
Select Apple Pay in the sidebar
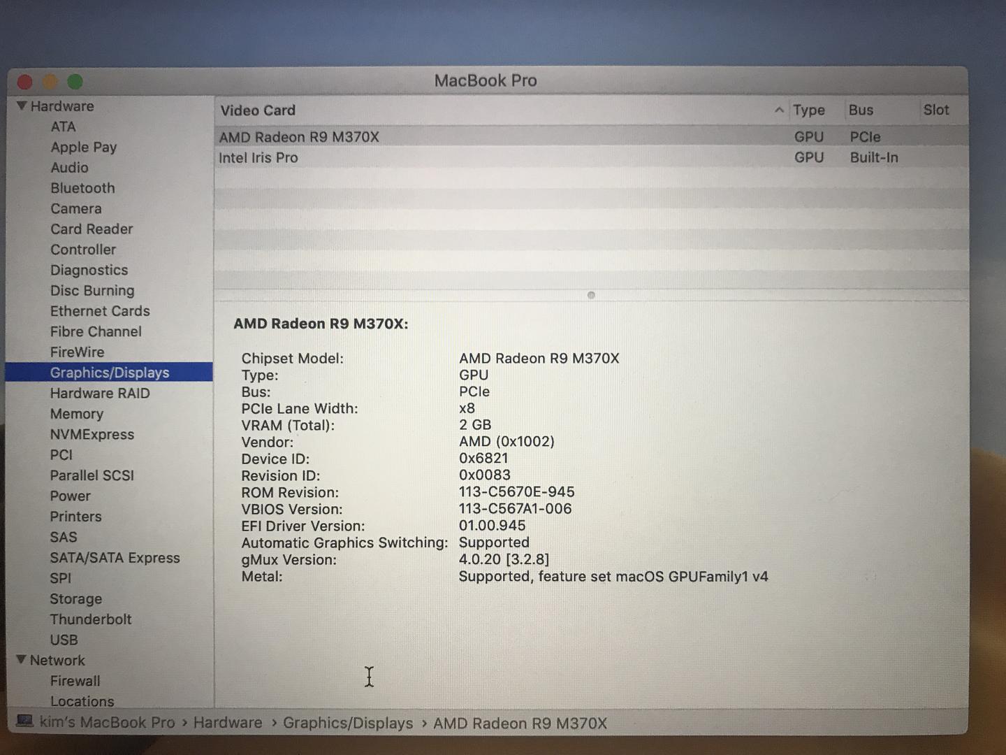pos(83,148)
